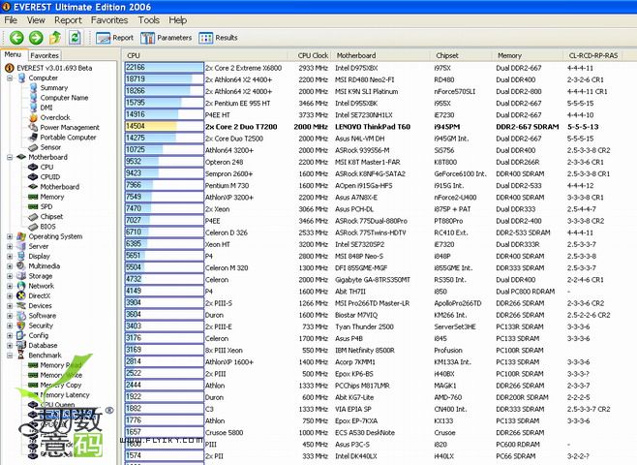Click the Database tree icon
Viewport: 637px width, 465px height.
pyautogui.click(x=21, y=345)
